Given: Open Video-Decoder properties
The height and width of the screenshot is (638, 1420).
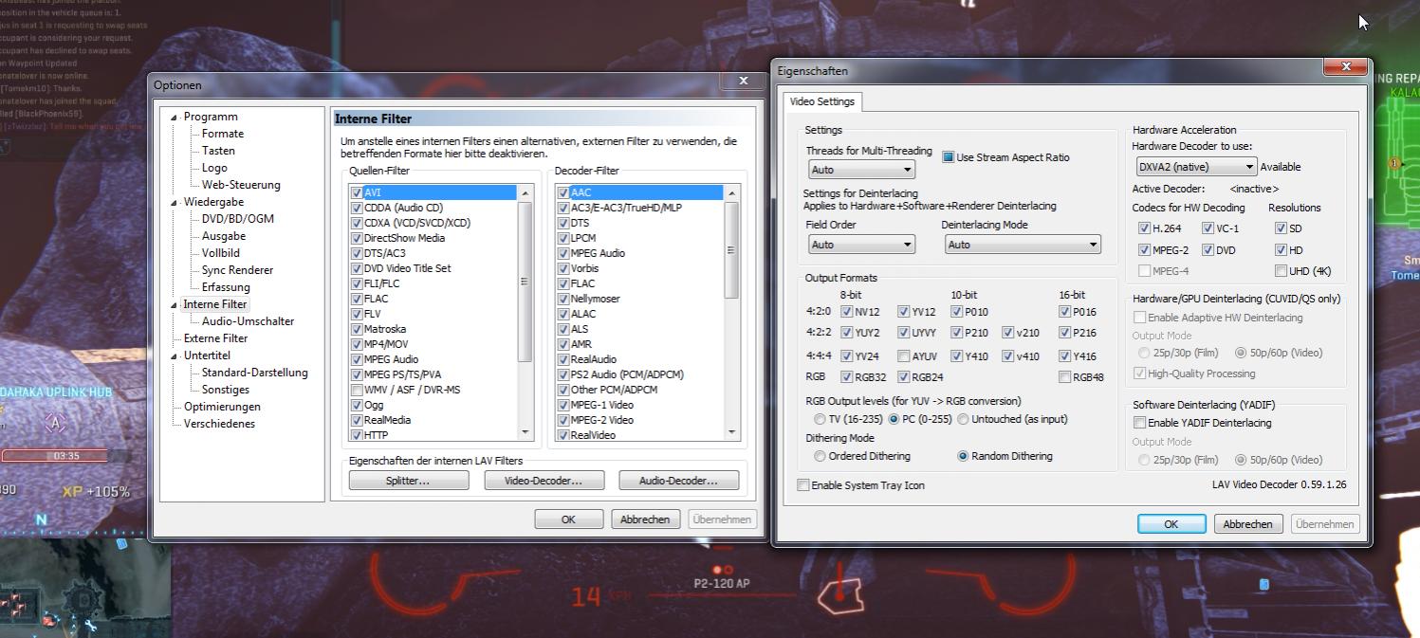Looking at the screenshot, I should click(x=544, y=481).
